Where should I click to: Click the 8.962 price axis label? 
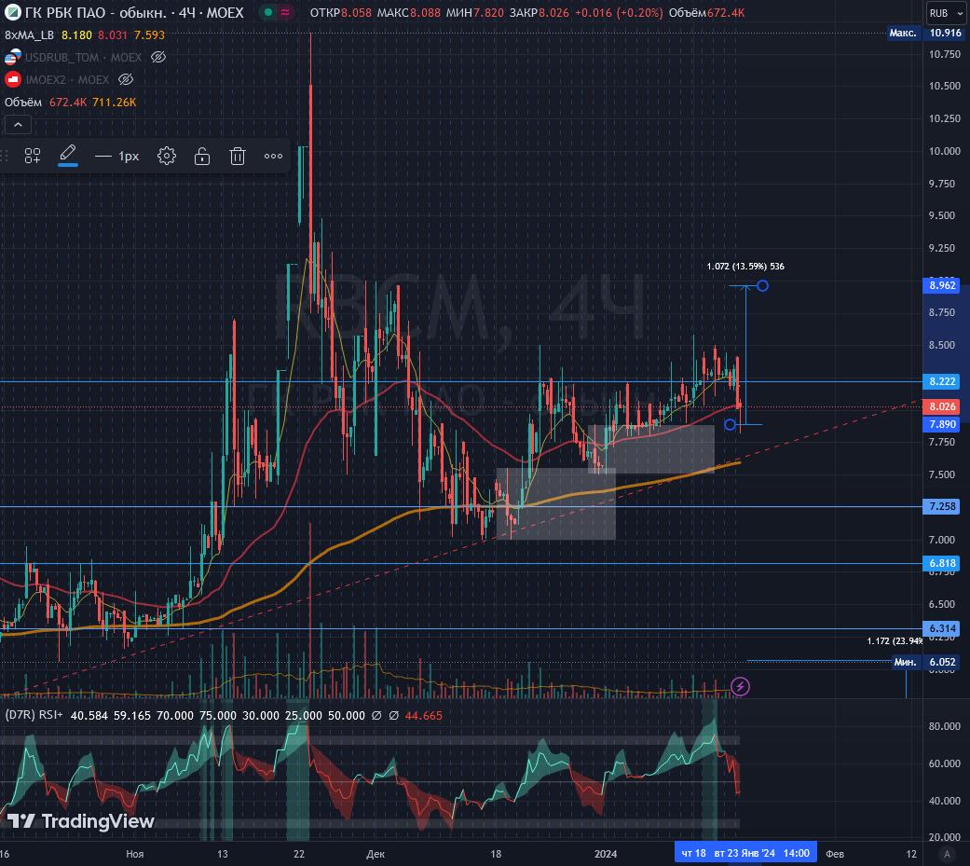point(942,285)
